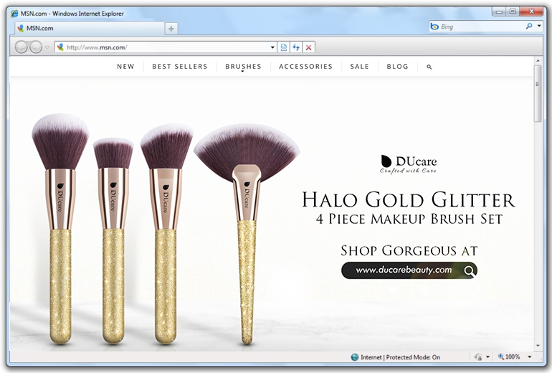Click the Internet zone globe icon
Image resolution: width=552 pixels, height=373 pixels.
coord(355,357)
